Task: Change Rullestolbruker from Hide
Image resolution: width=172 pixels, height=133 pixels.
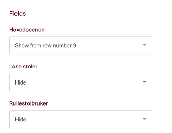Action: click(81, 119)
